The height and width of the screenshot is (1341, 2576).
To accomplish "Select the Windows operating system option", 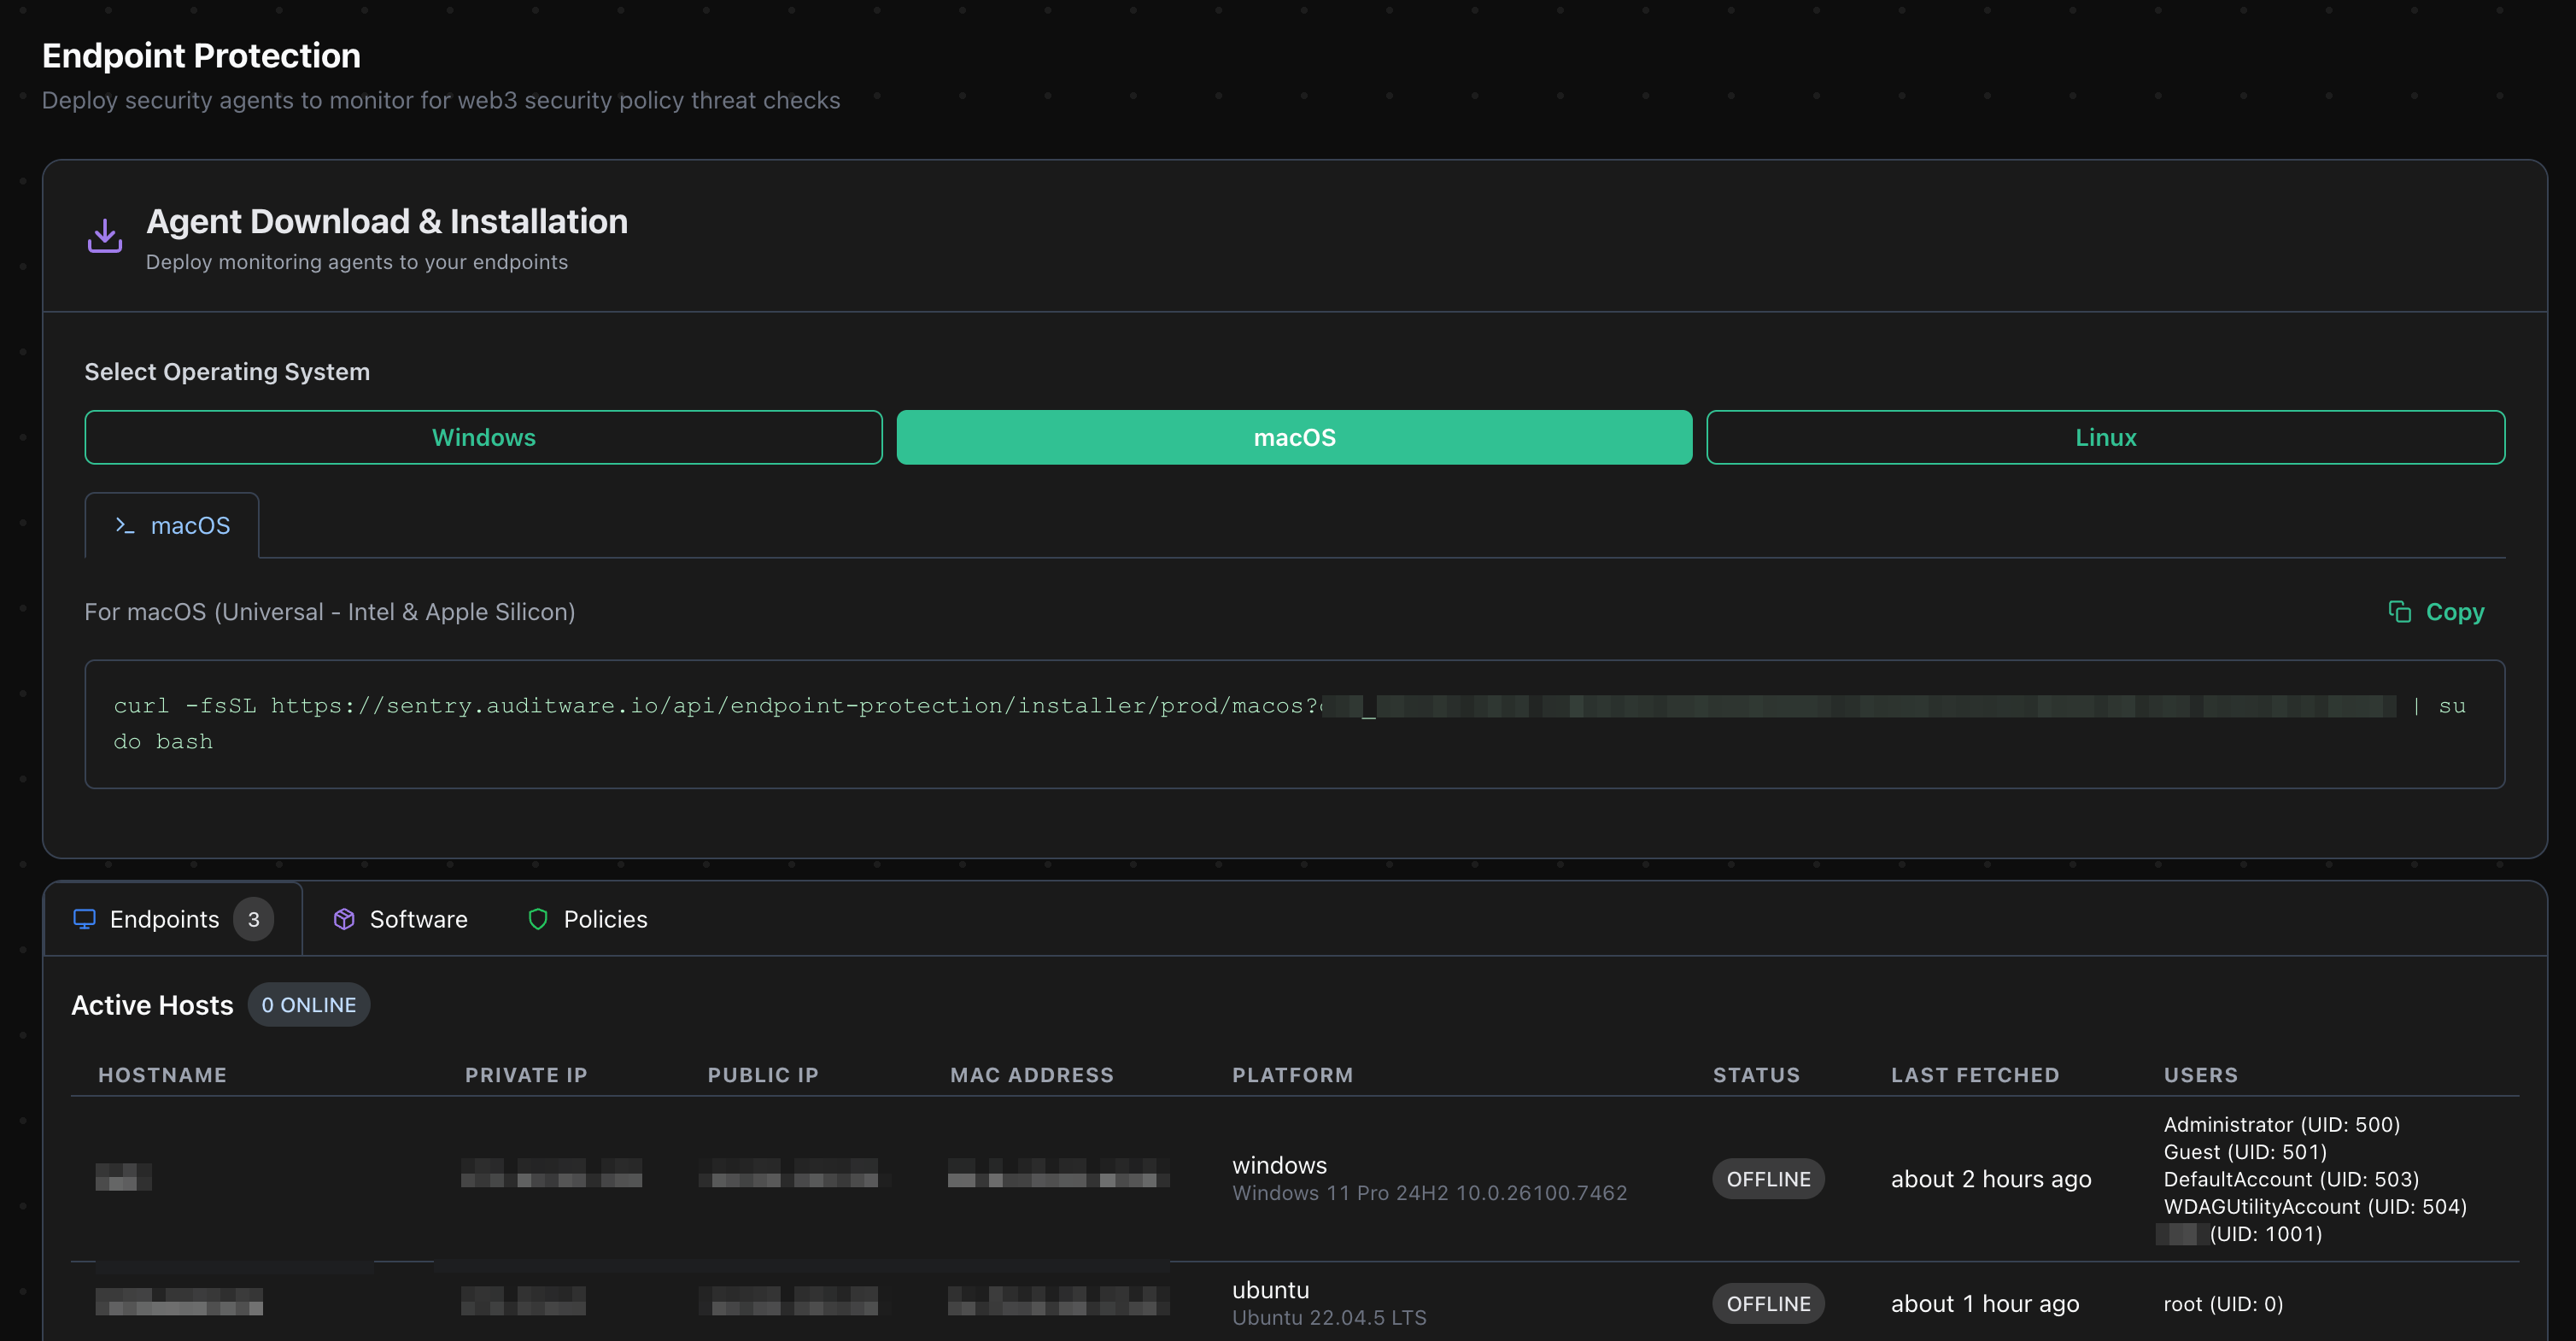I will [483, 437].
